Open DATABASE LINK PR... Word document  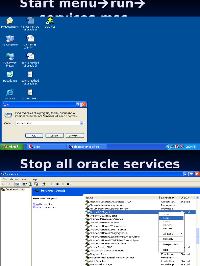tap(30, 42)
